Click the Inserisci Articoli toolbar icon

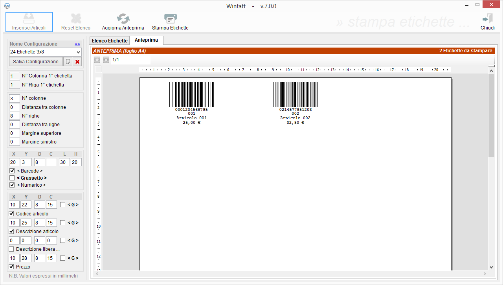click(x=29, y=18)
